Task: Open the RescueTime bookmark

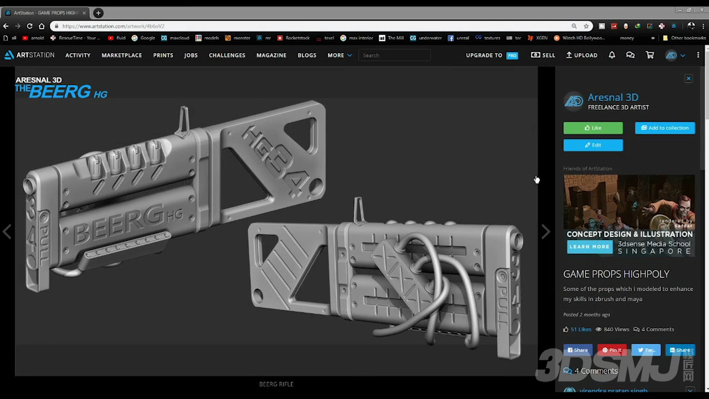Action: pyautogui.click(x=75, y=38)
